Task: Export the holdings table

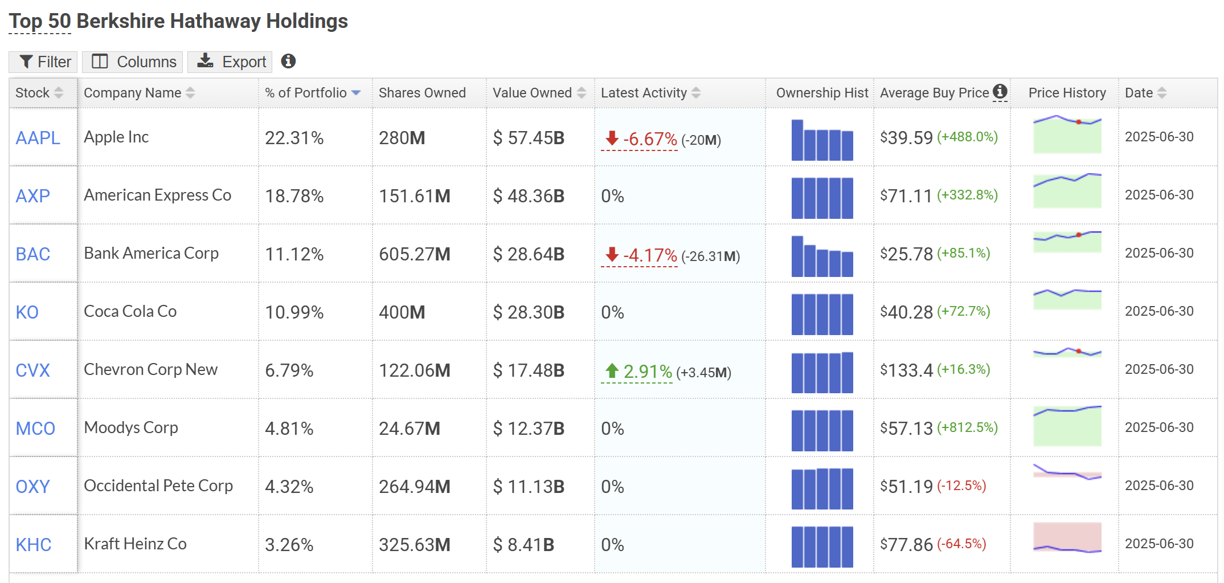Action: pyautogui.click(x=230, y=62)
